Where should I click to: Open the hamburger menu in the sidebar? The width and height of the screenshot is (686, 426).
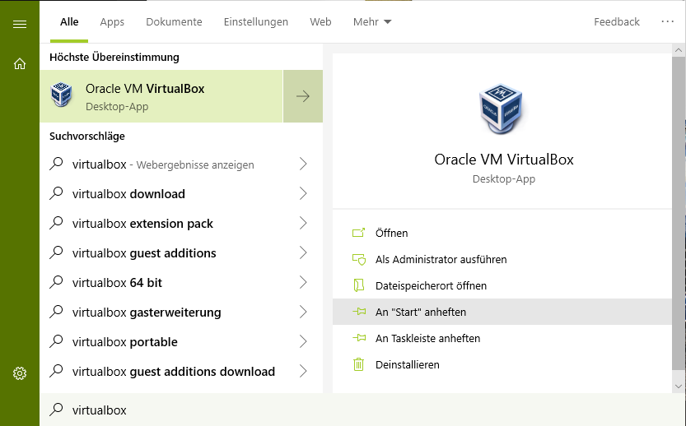(20, 24)
